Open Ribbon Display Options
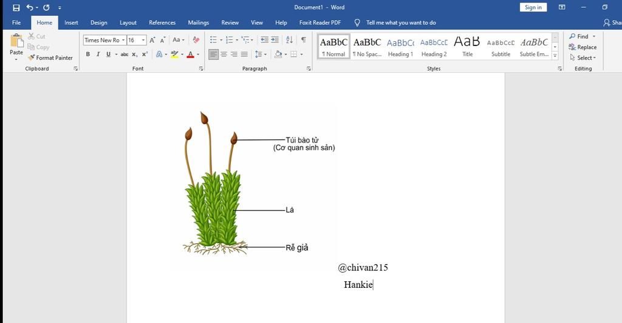The image size is (622, 323). point(562,7)
